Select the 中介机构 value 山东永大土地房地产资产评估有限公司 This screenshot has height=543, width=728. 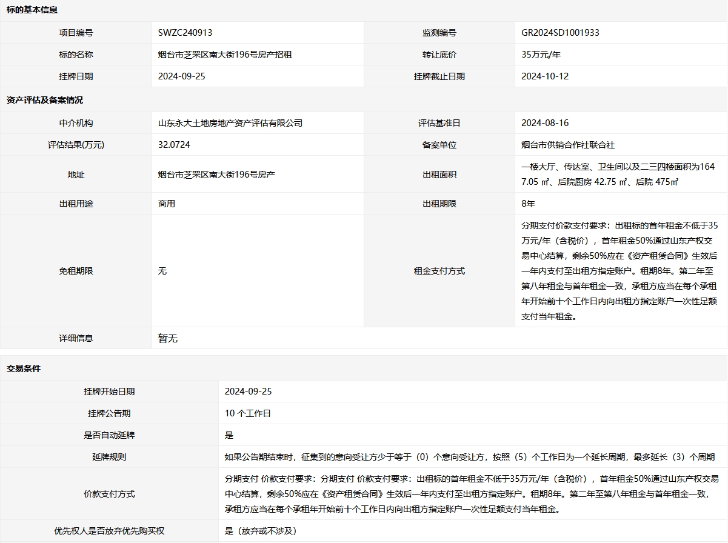(x=230, y=123)
